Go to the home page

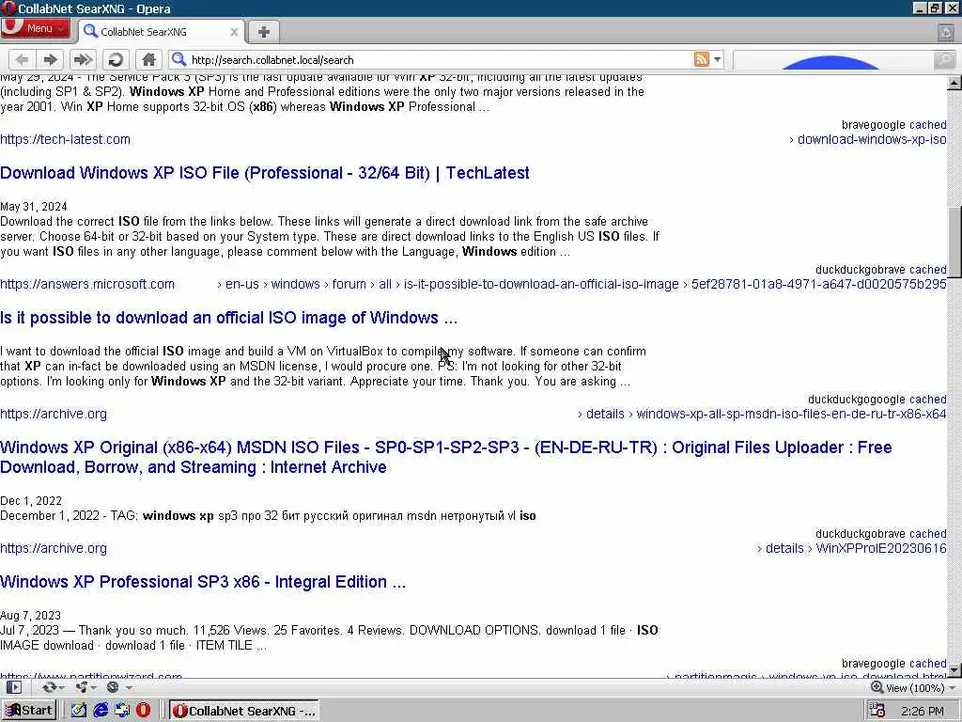(148, 59)
